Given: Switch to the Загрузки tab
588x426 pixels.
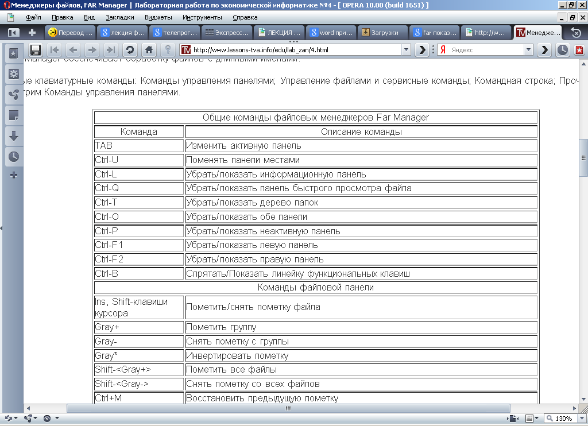Looking at the screenshot, I should tap(383, 33).
